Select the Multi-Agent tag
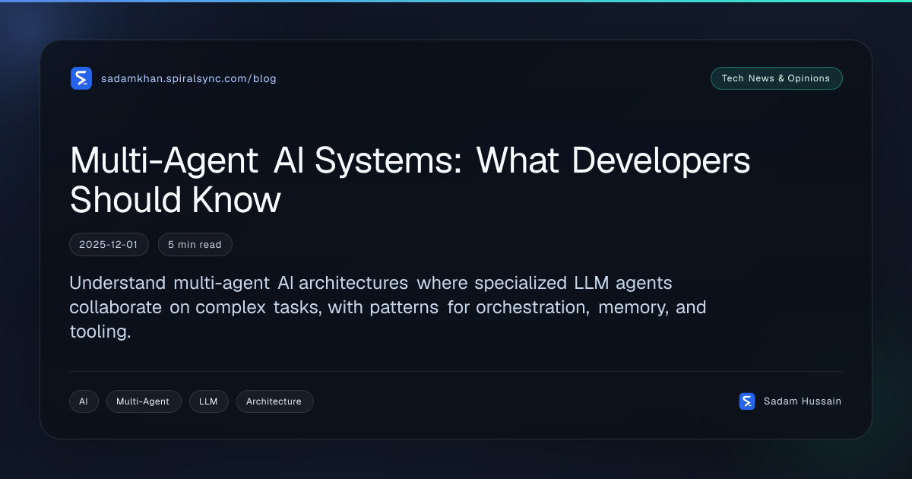The width and height of the screenshot is (912, 479). (x=144, y=401)
